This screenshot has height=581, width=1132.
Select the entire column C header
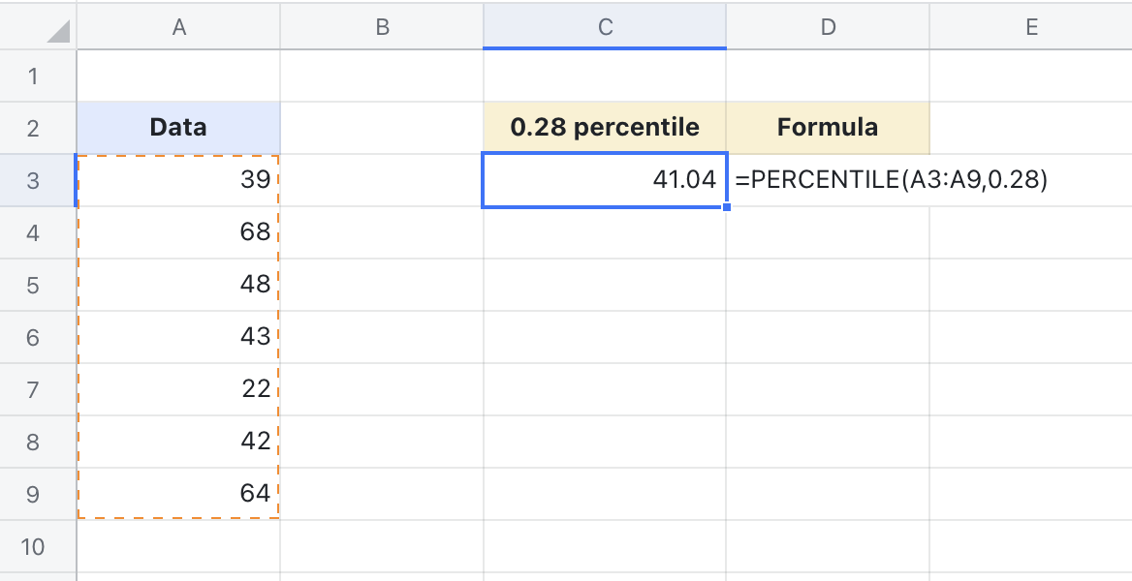coord(605,26)
